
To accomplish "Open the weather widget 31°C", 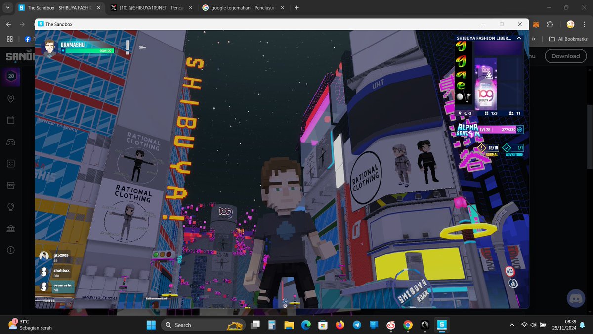I will click(x=30, y=325).
